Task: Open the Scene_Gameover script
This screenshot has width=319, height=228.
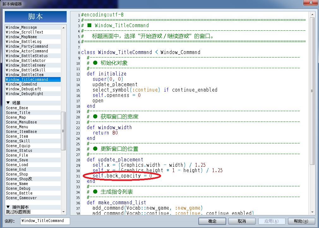Action: coord(33,198)
